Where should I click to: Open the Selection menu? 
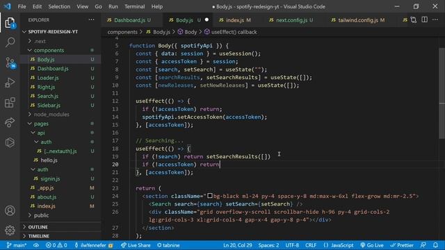[59, 6]
